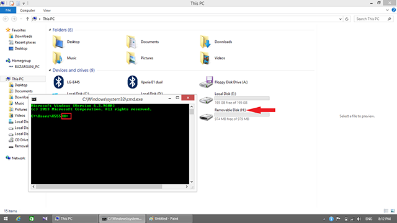Screen dimensions: 397x223
Task: Click cmd vertical scrollbar up arrow
Action: pyautogui.click(x=192, y=107)
